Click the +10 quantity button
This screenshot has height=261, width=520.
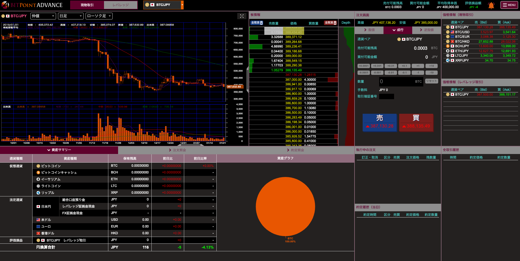pyautogui.click(x=431, y=66)
